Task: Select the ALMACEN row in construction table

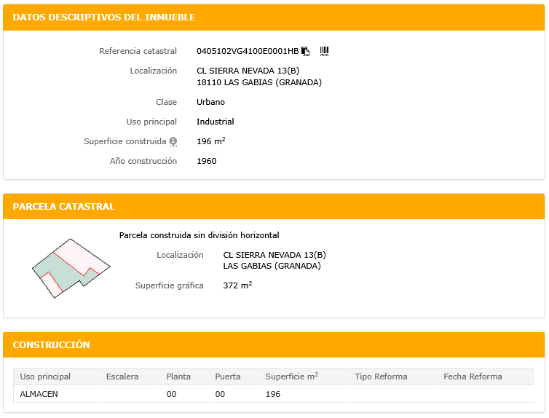Action: click(x=39, y=394)
